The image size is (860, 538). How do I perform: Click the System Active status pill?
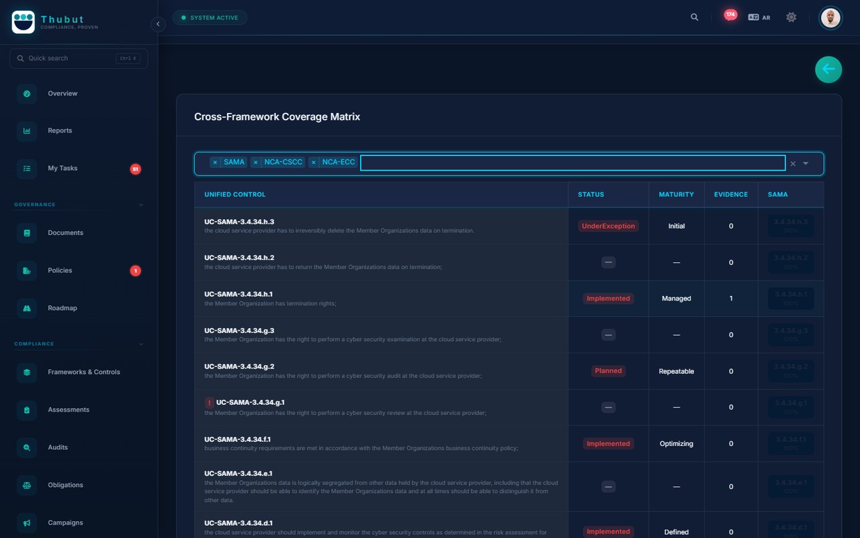[x=210, y=17]
